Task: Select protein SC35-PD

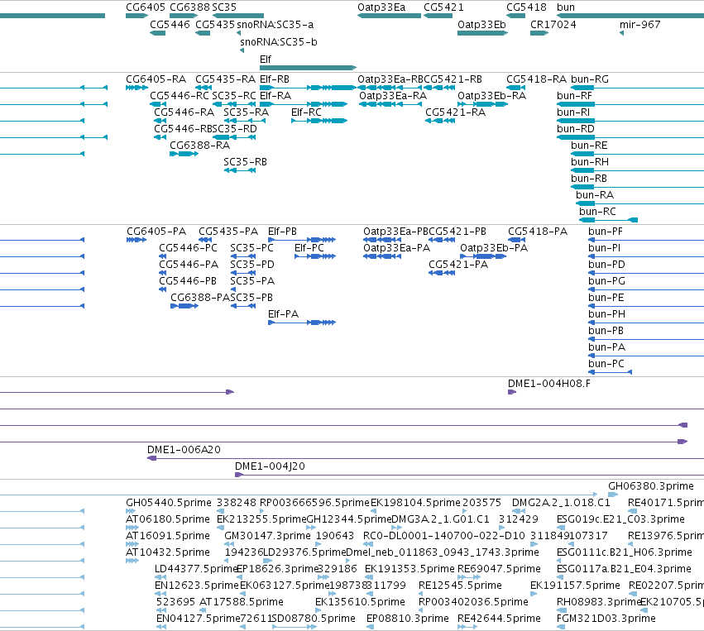Action: (243, 273)
